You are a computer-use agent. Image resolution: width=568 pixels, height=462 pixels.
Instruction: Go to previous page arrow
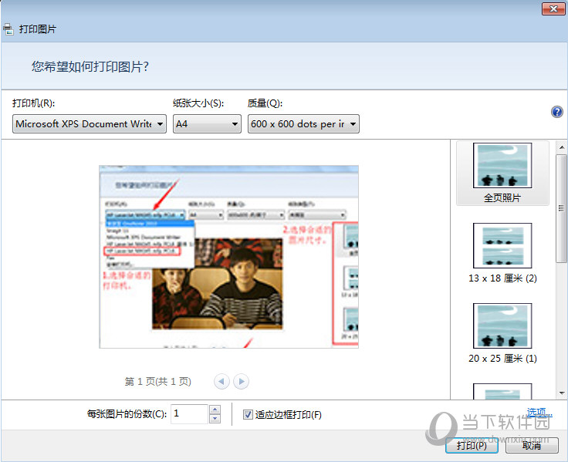click(221, 381)
